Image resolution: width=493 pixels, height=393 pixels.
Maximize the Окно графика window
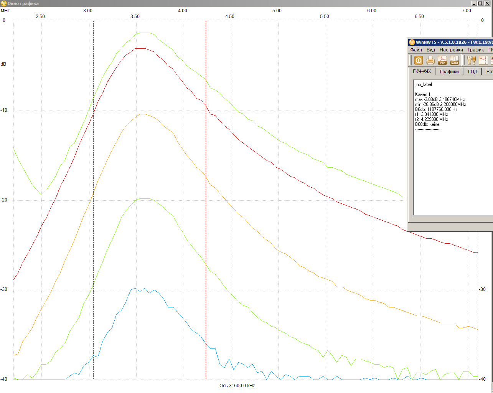(x=480, y=3)
